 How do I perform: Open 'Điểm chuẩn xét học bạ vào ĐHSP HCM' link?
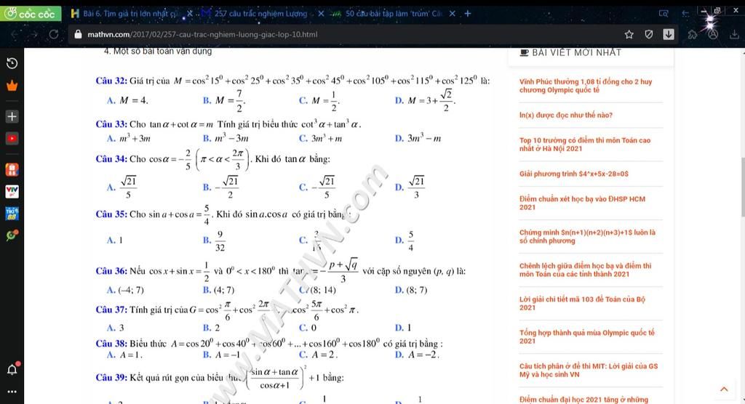tap(582, 203)
